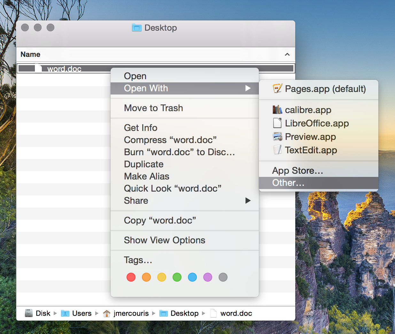The height and width of the screenshot is (334, 395).
Task: Click Users in the path bar
Action: coord(82,313)
